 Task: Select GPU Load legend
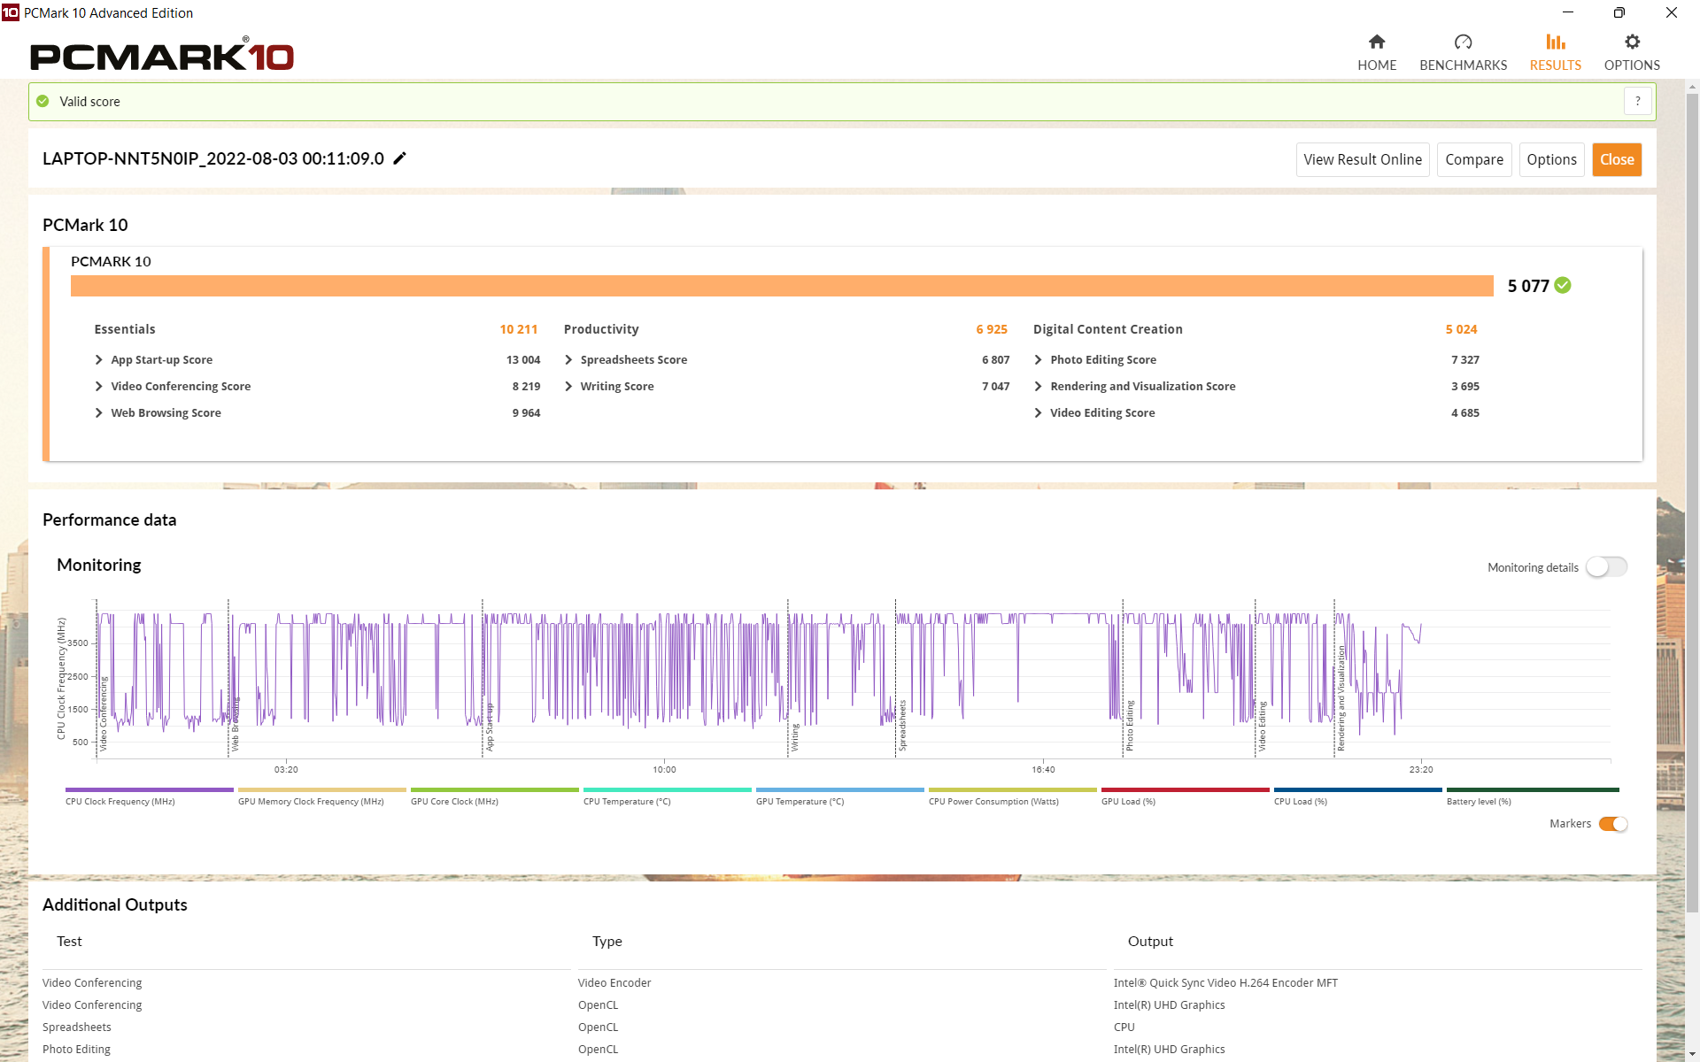[x=1185, y=796]
